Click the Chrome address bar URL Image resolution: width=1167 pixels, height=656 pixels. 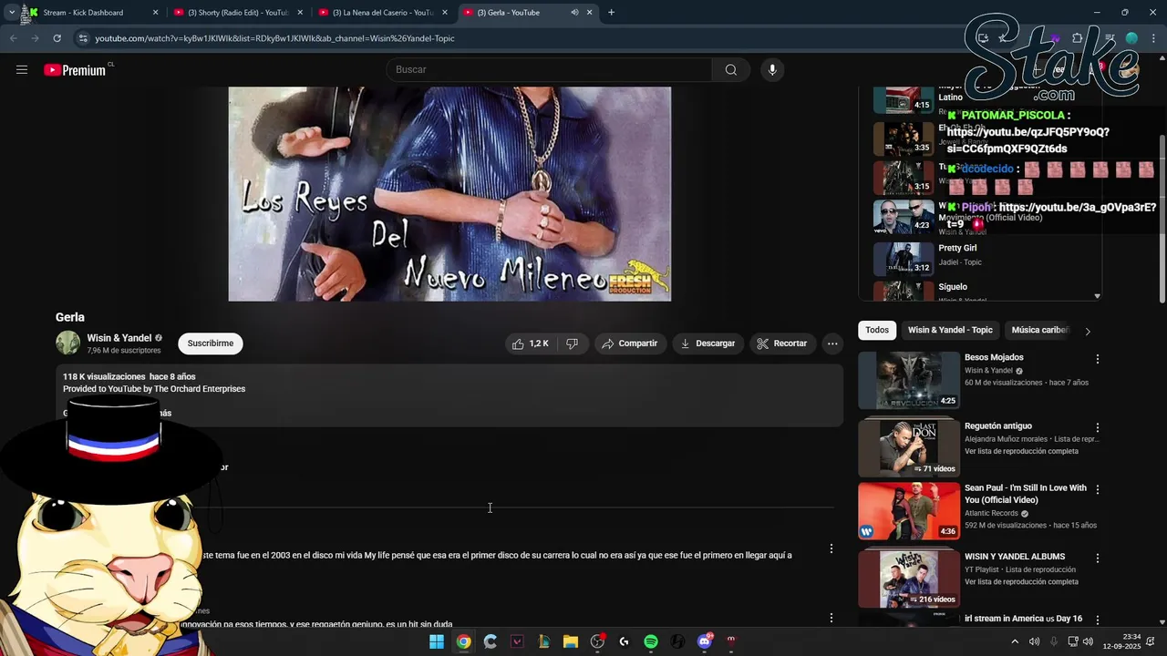pyautogui.click(x=274, y=38)
